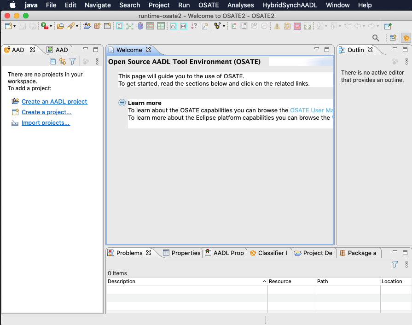
Task: Click the yellow warning triangle toolbar icon
Action: click(x=277, y=26)
